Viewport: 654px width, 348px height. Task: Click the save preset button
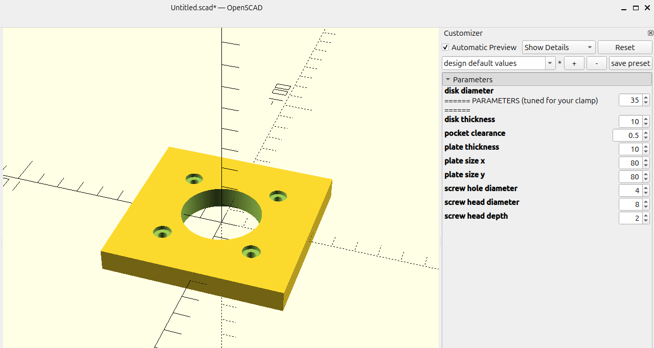630,63
